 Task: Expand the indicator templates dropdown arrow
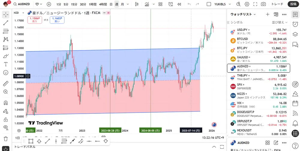click(x=153, y=4)
